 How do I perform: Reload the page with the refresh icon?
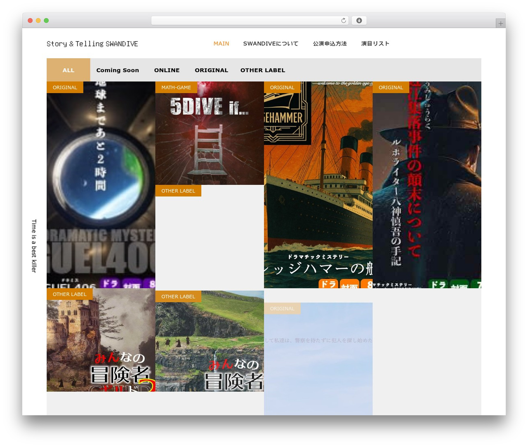pyautogui.click(x=343, y=20)
